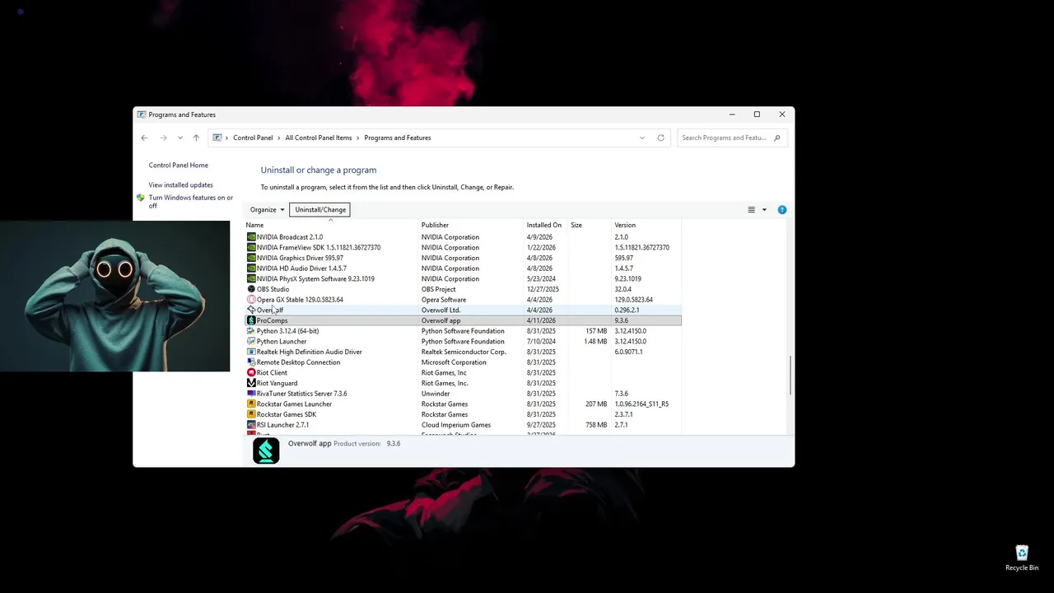This screenshot has width=1054, height=593.
Task: Click the NVIDIA Graphics Driver 595.97 icon
Action: [x=251, y=258]
